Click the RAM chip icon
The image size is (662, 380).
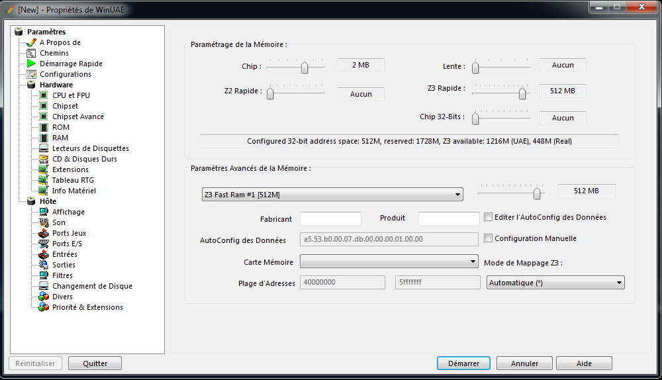(x=44, y=138)
